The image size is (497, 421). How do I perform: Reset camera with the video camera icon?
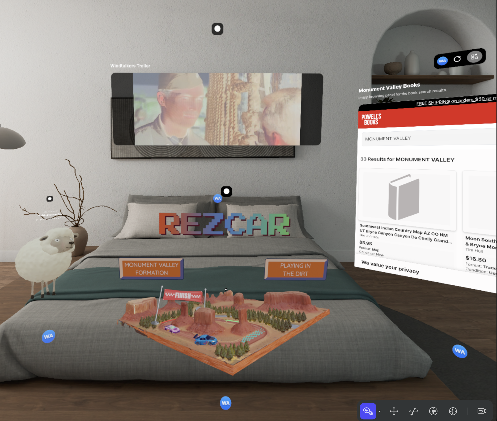click(x=481, y=411)
